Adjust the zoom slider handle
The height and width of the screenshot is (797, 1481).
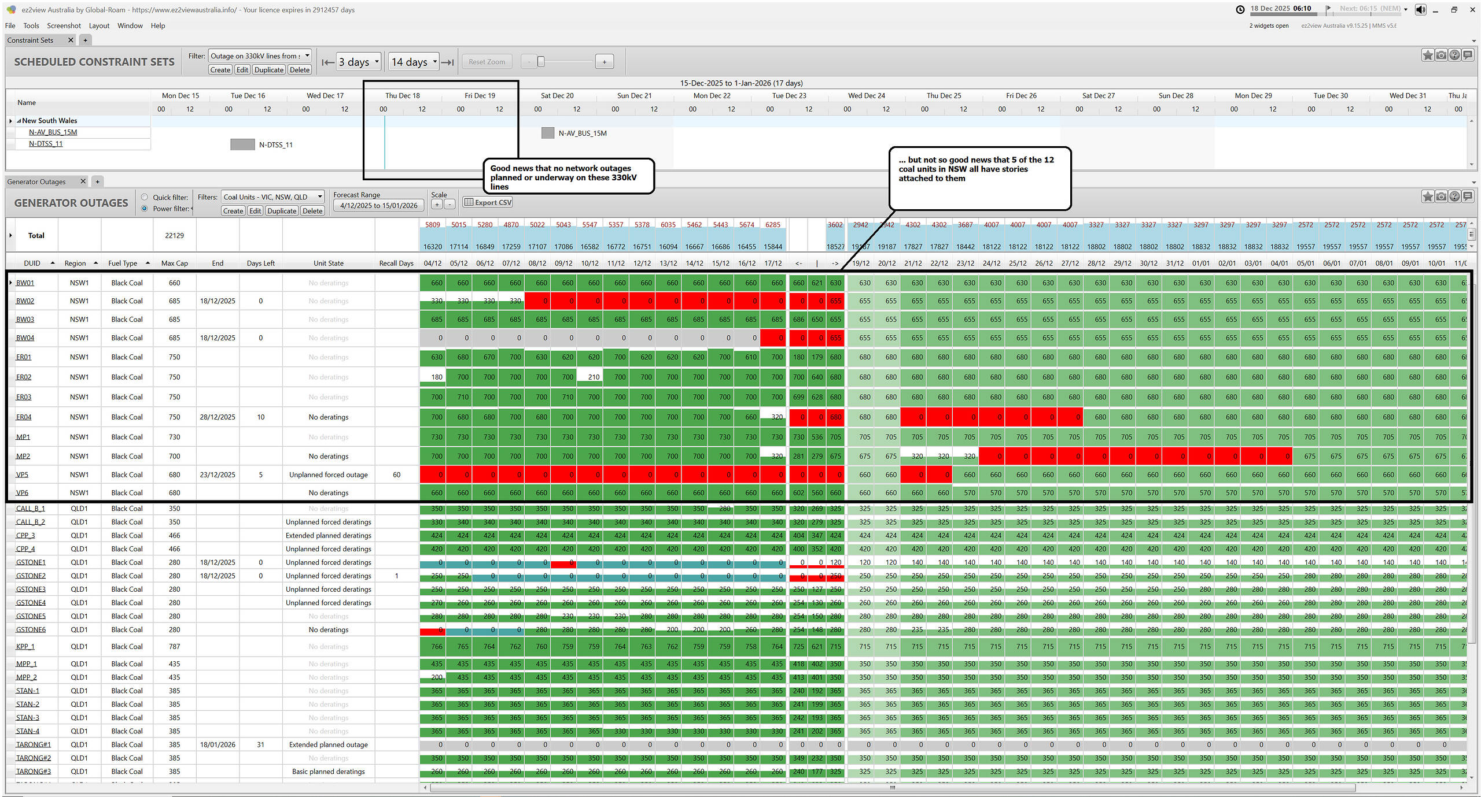541,62
